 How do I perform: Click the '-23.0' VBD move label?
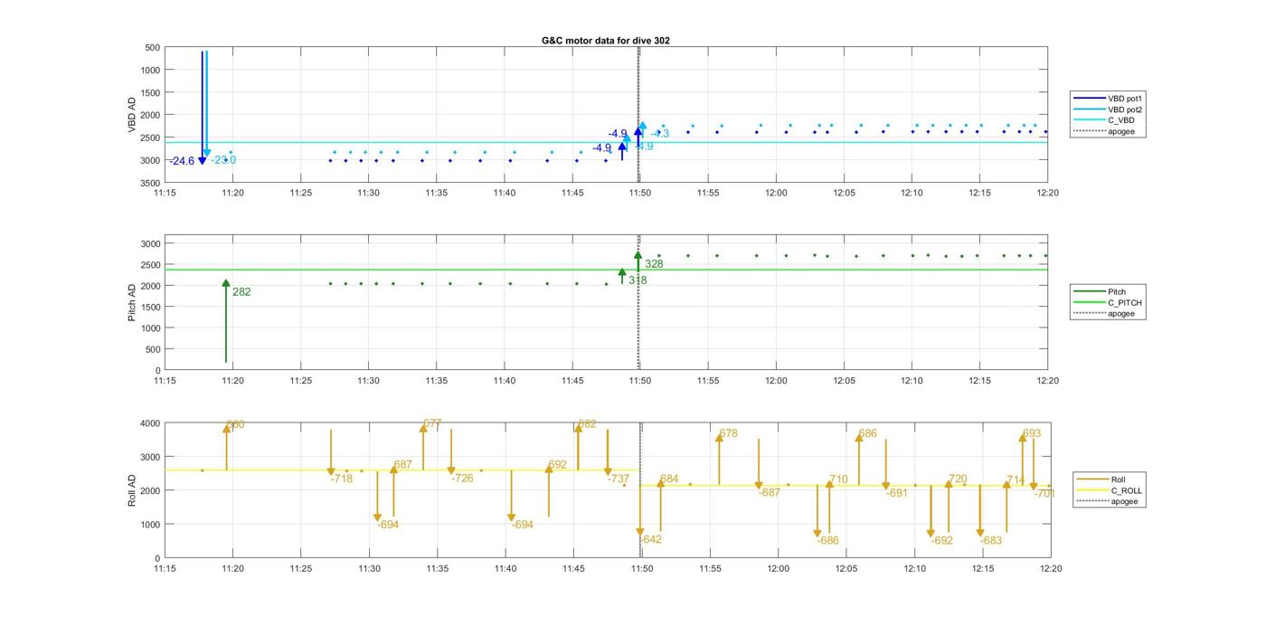click(x=223, y=160)
